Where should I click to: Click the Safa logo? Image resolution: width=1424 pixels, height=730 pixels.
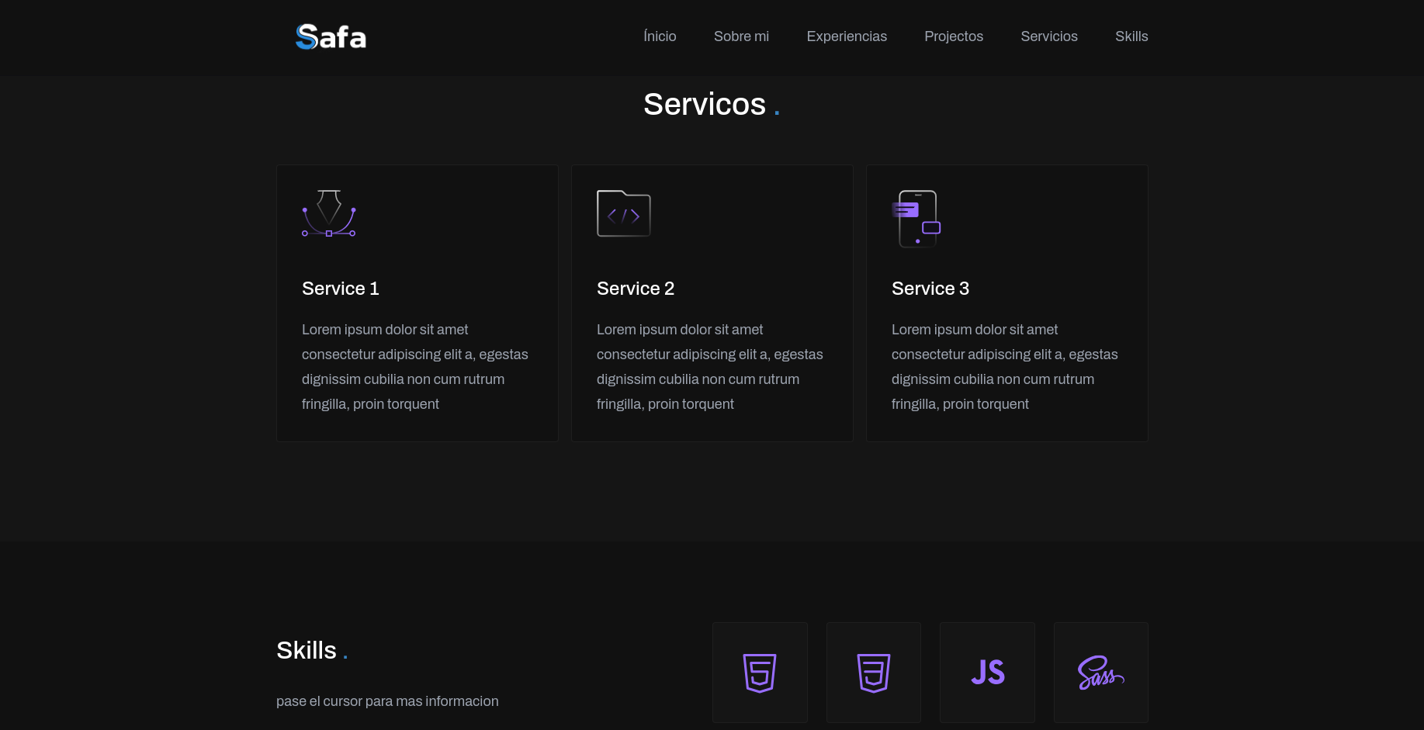point(331,36)
